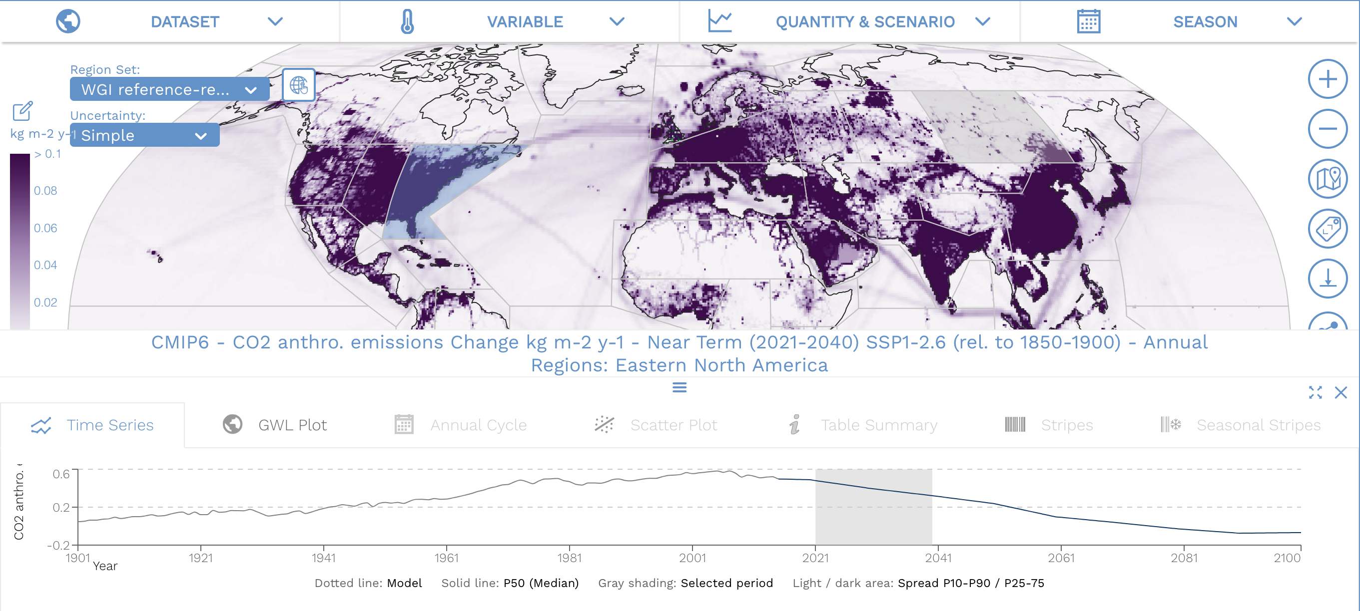Viewport: 1360px width, 611px height.
Task: Expand the SEASON selector
Action: pyautogui.click(x=1205, y=21)
